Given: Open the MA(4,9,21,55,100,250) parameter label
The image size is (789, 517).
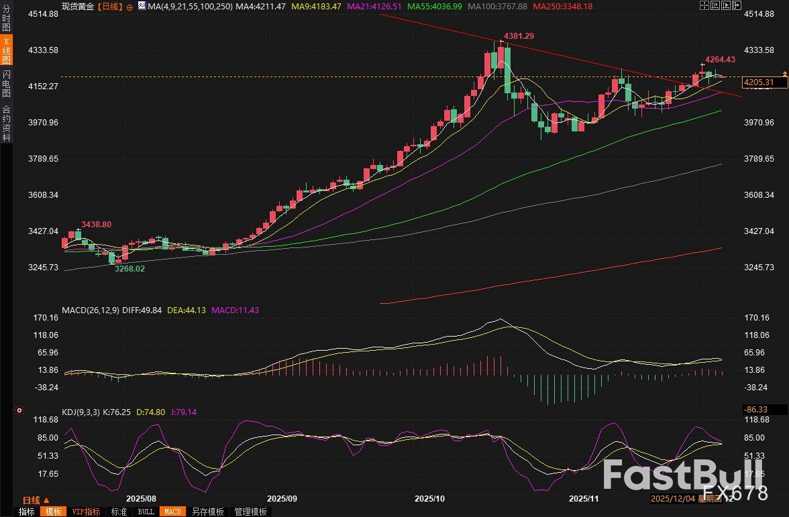Looking at the screenshot, I should (x=187, y=6).
